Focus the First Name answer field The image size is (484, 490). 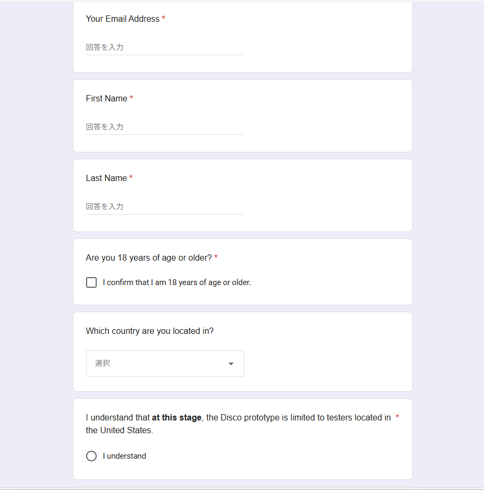pyautogui.click(x=164, y=127)
